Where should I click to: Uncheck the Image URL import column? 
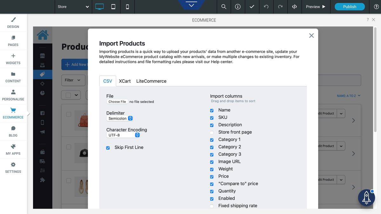212,162
